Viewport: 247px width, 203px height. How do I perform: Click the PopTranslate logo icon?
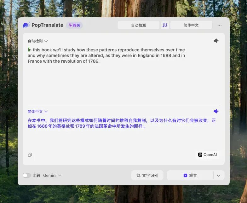pyautogui.click(x=26, y=25)
